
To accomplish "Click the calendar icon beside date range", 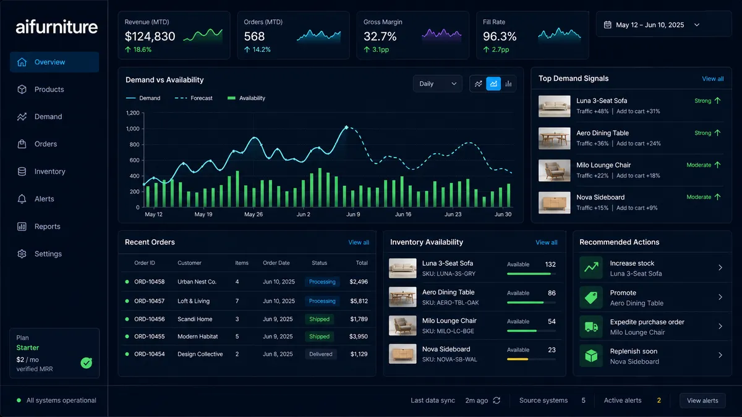I will point(608,25).
